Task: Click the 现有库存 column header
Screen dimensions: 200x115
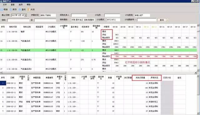Action: click(85, 27)
